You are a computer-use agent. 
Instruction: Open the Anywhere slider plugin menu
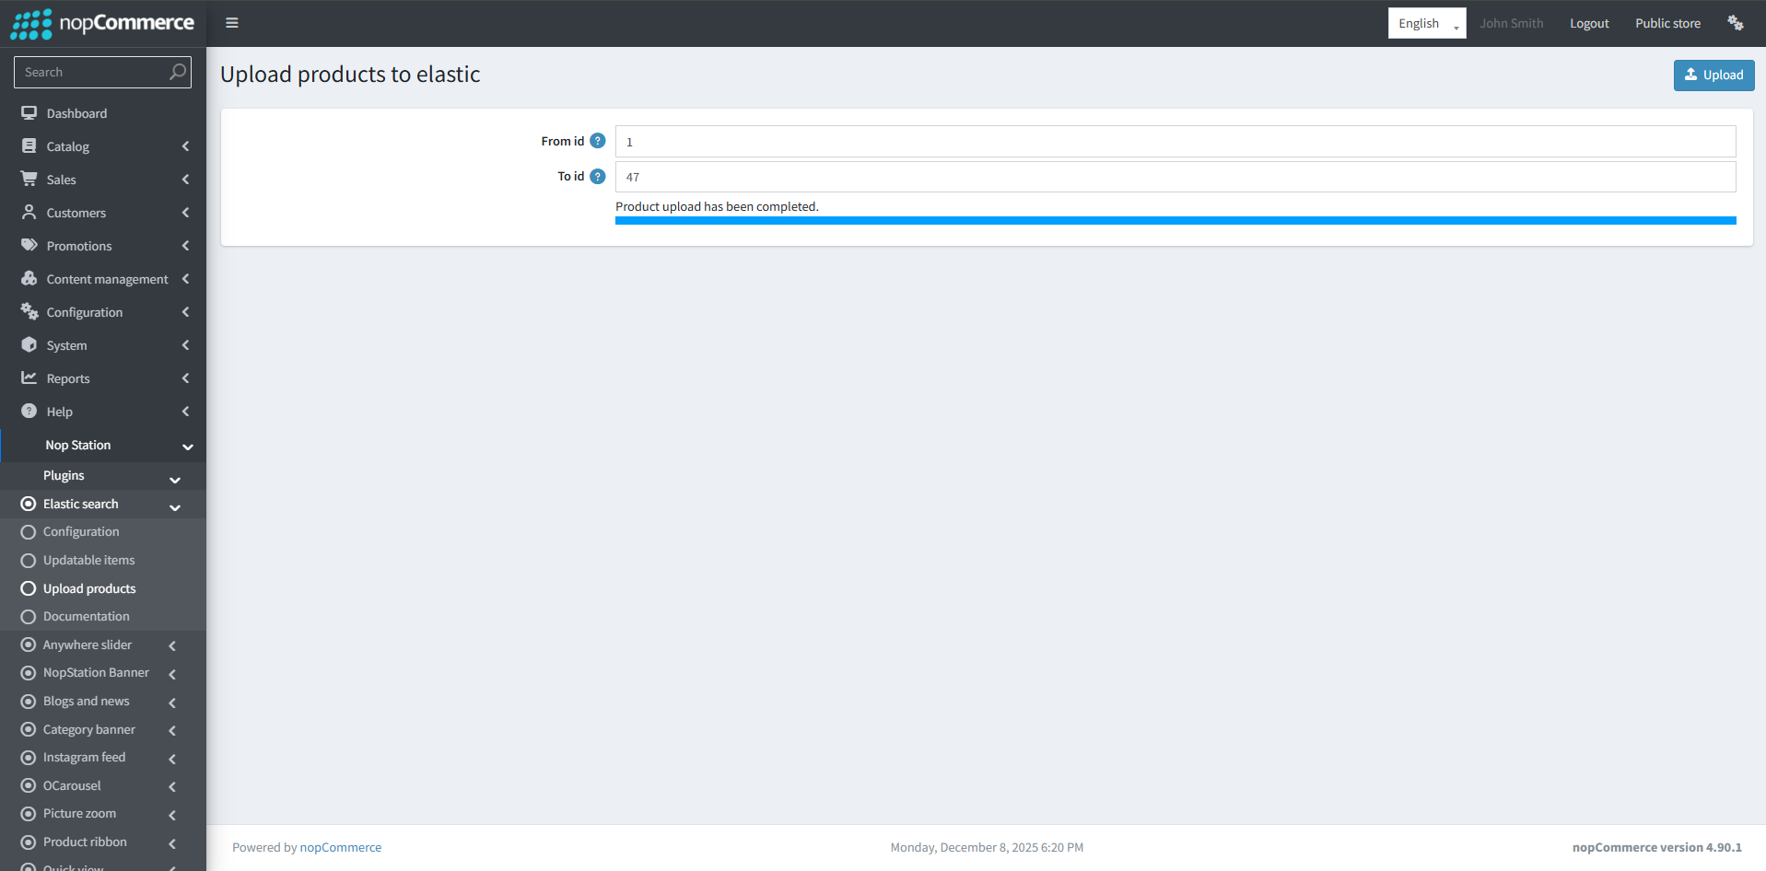[88, 645]
